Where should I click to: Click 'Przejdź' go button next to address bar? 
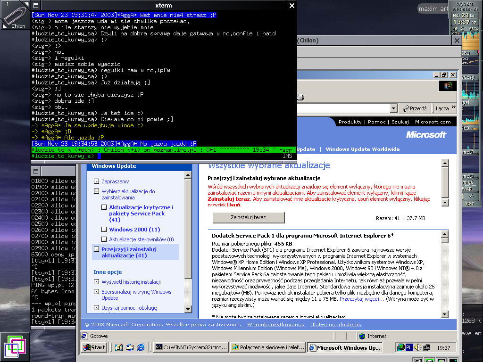[415, 108]
